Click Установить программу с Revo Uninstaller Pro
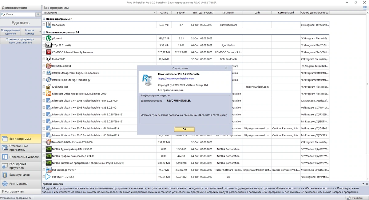This screenshot has width=369, height=200. pyautogui.click(x=21, y=41)
